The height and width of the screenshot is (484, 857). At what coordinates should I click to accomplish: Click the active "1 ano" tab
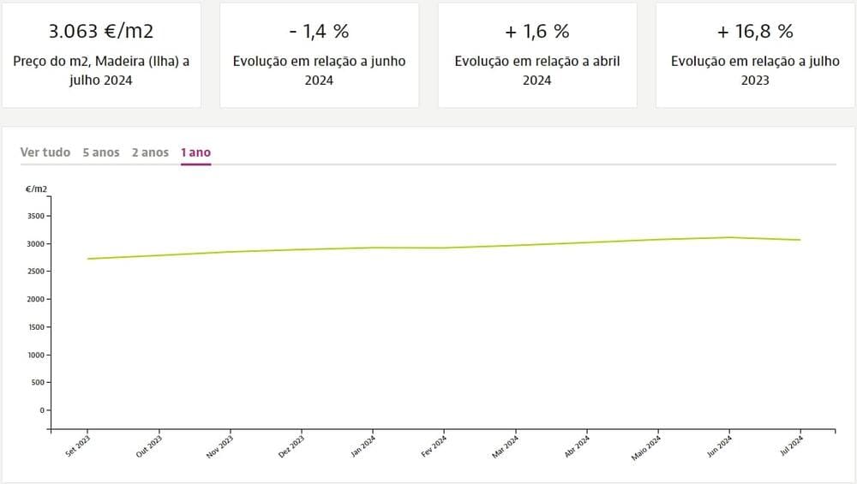click(195, 152)
